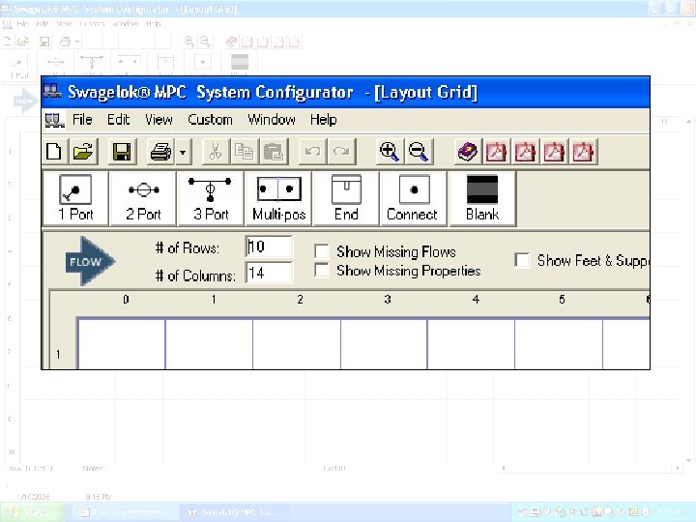696x522 pixels.
Task: Undo with the curved-back arrow icon
Action: pos(312,152)
